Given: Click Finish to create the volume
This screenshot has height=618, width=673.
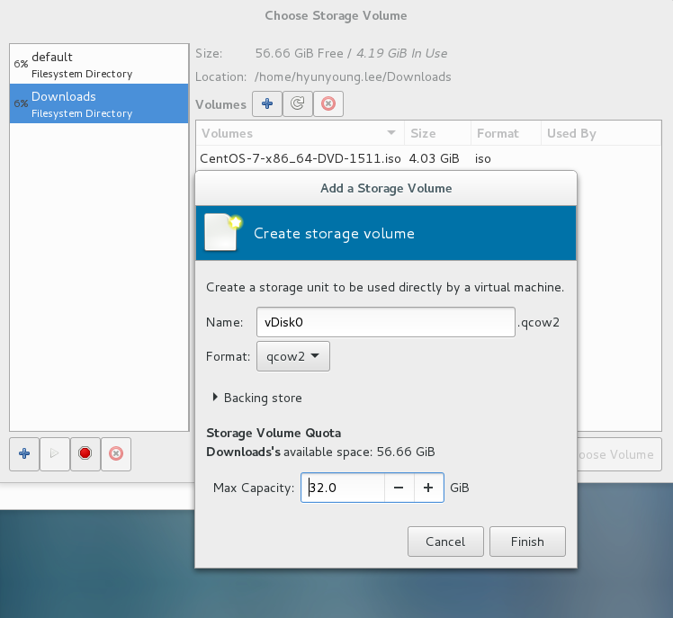Looking at the screenshot, I should click(527, 542).
